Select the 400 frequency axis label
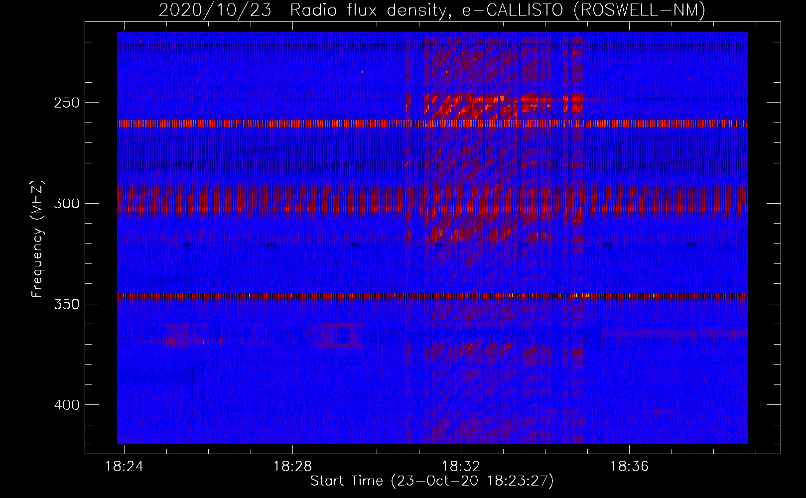806x498 pixels. point(66,404)
